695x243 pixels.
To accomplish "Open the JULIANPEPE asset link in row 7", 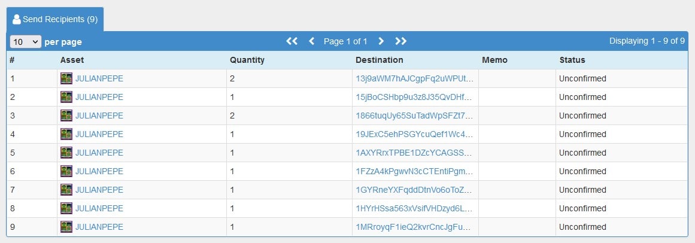I will coord(99,190).
